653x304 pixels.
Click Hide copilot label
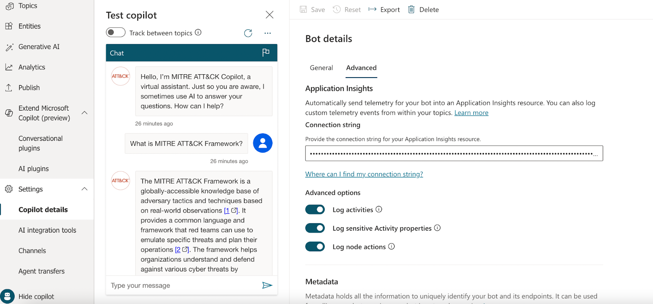36,297
